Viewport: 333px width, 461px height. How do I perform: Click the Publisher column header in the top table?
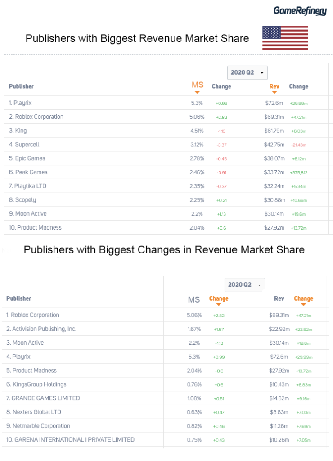pos(21,86)
